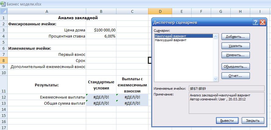The height and width of the screenshot is (130, 271).
Task: Click the Изменяемые ячейки field $B$7:$B$9
Action: tap(227, 88)
